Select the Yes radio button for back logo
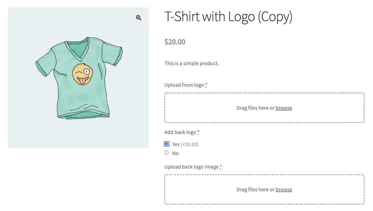The width and height of the screenshot is (373, 211). [167, 144]
